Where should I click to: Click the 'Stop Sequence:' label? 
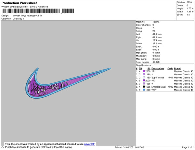click(144, 65)
